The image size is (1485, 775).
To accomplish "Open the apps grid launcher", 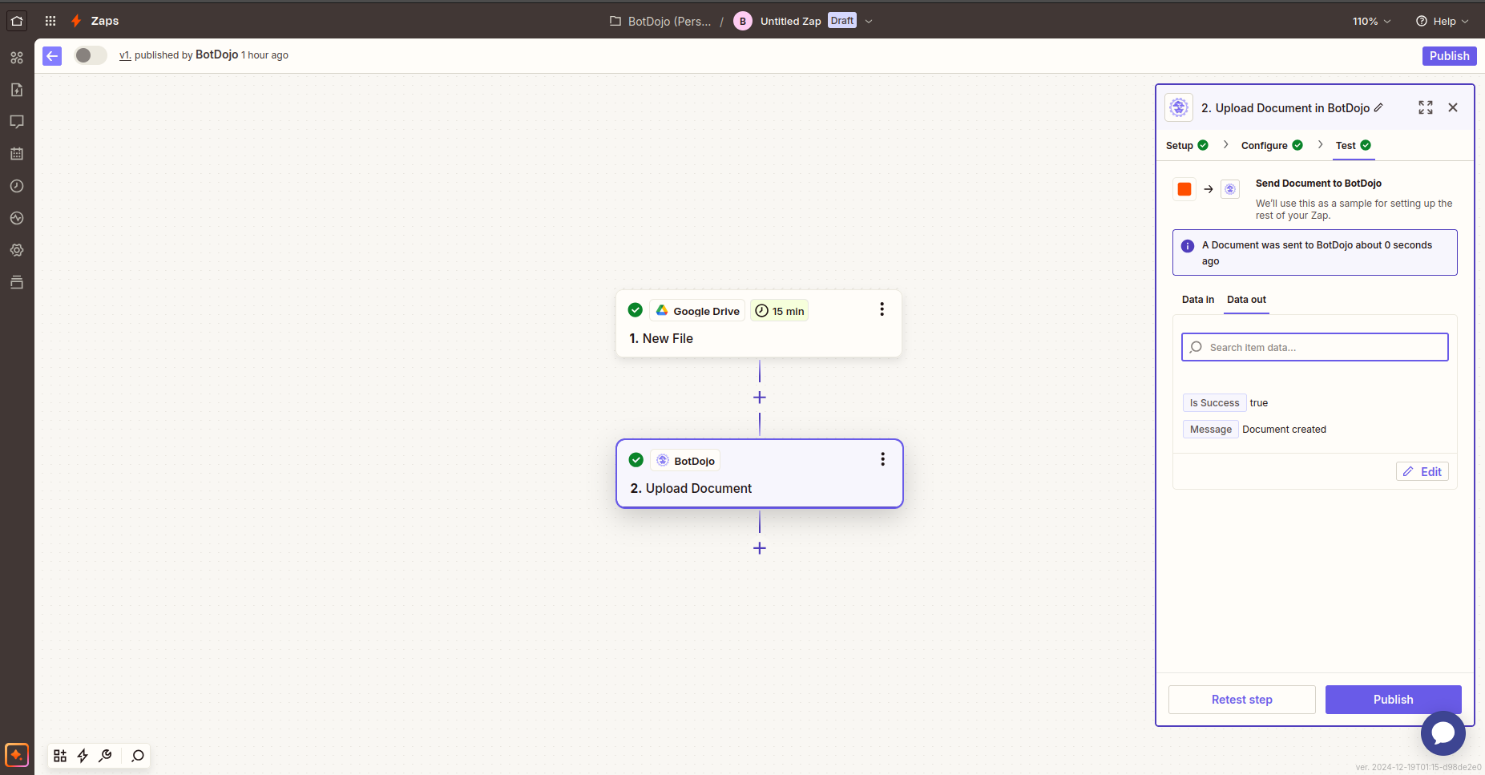I will pyautogui.click(x=50, y=21).
